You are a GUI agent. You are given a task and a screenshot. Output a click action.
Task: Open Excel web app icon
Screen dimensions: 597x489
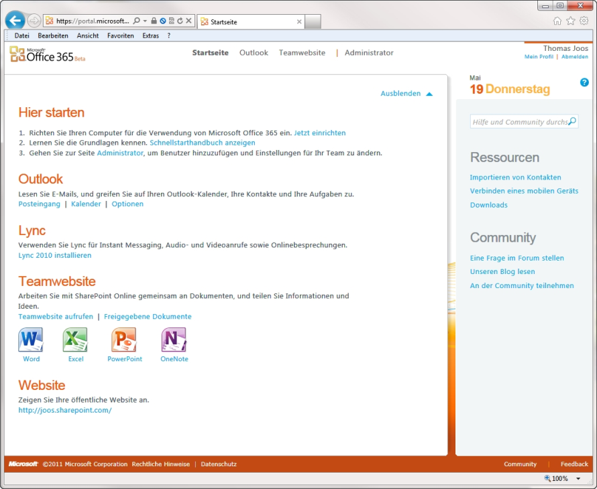tap(75, 340)
